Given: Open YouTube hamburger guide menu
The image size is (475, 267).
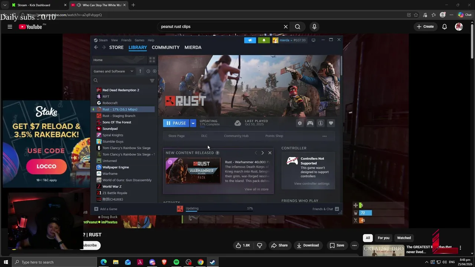Looking at the screenshot, I should 10,27.
